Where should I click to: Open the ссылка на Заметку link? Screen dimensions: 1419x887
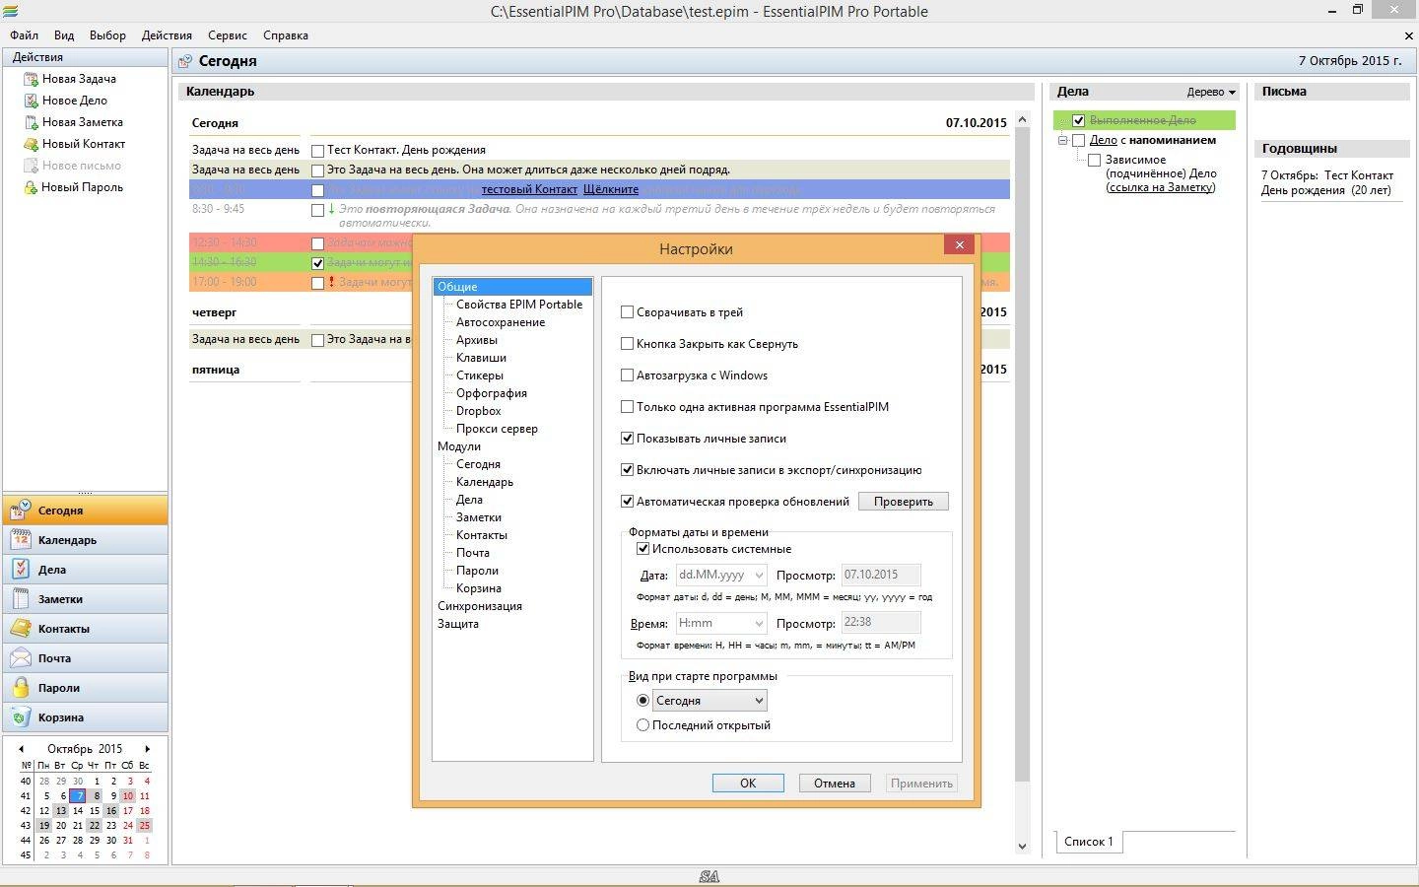(1162, 187)
